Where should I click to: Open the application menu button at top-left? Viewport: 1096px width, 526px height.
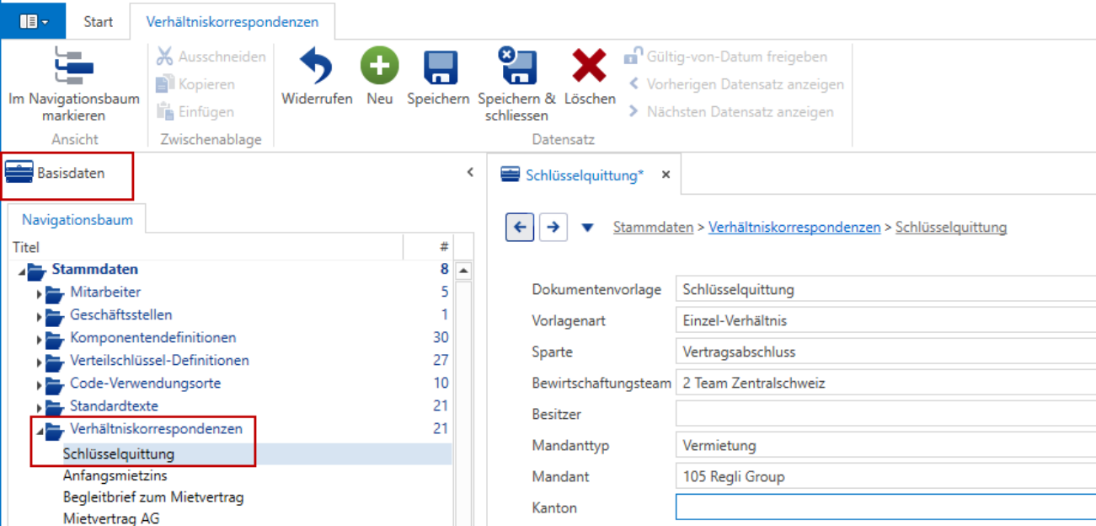tap(33, 21)
